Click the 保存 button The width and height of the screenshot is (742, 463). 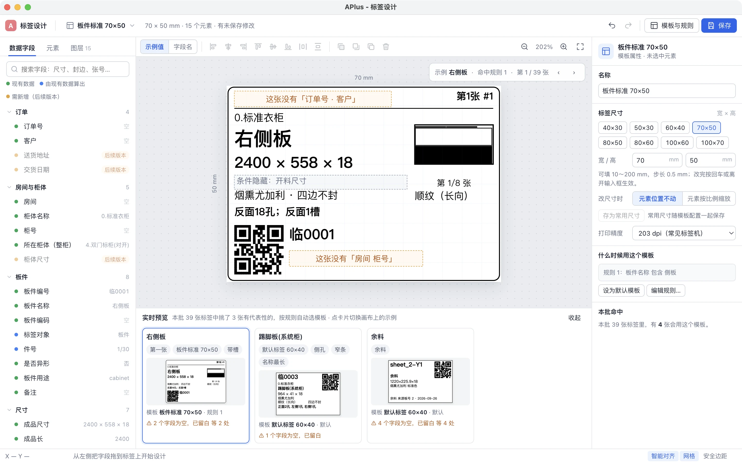(719, 26)
